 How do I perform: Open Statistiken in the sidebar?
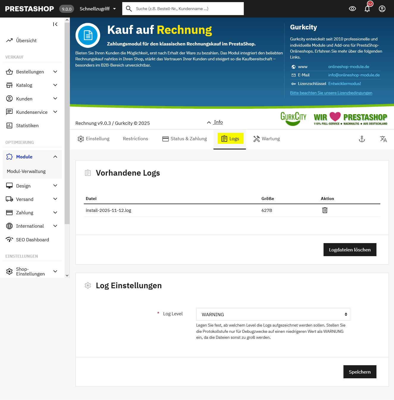(27, 125)
